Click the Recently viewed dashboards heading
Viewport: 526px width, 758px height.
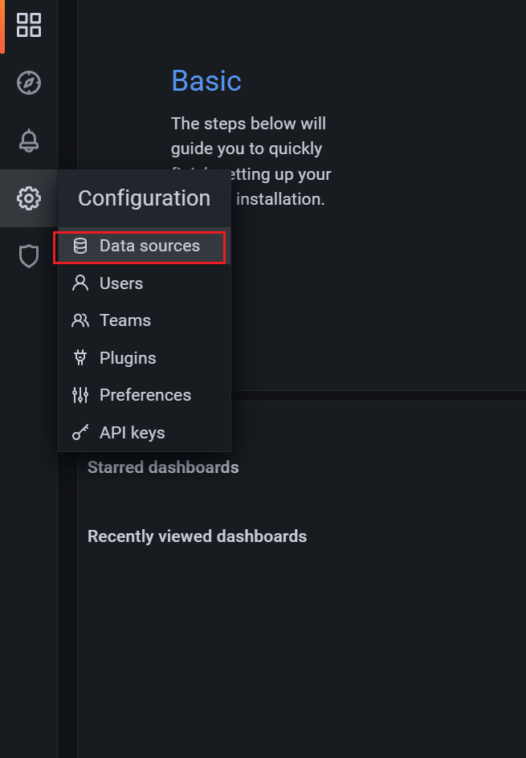pos(198,536)
